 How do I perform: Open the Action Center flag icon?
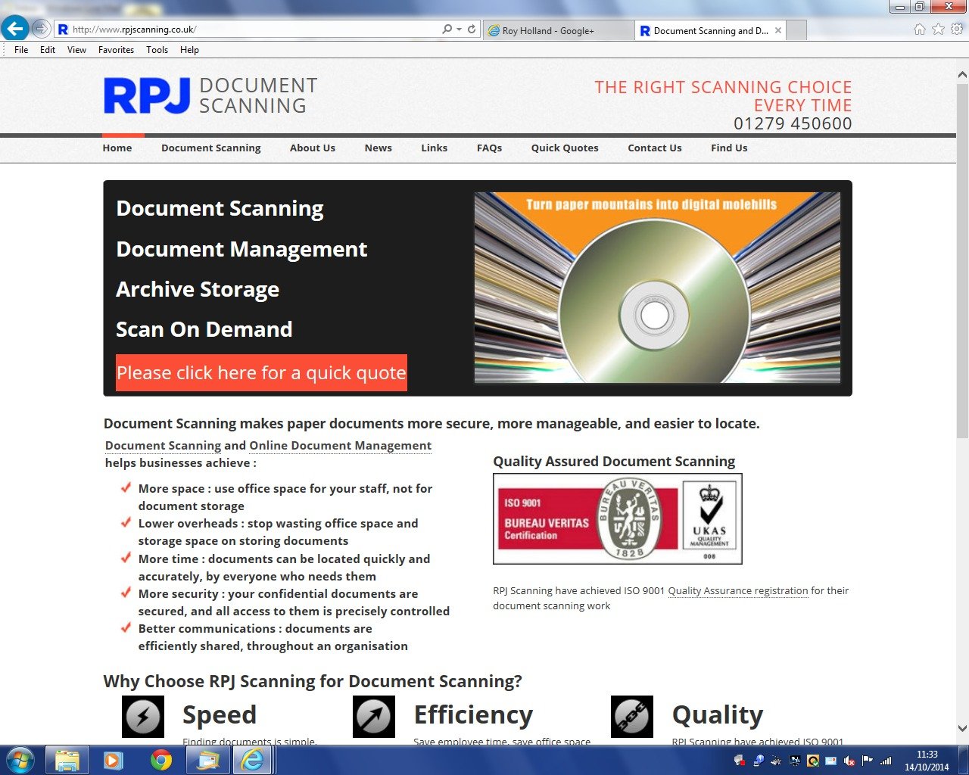[x=868, y=761]
